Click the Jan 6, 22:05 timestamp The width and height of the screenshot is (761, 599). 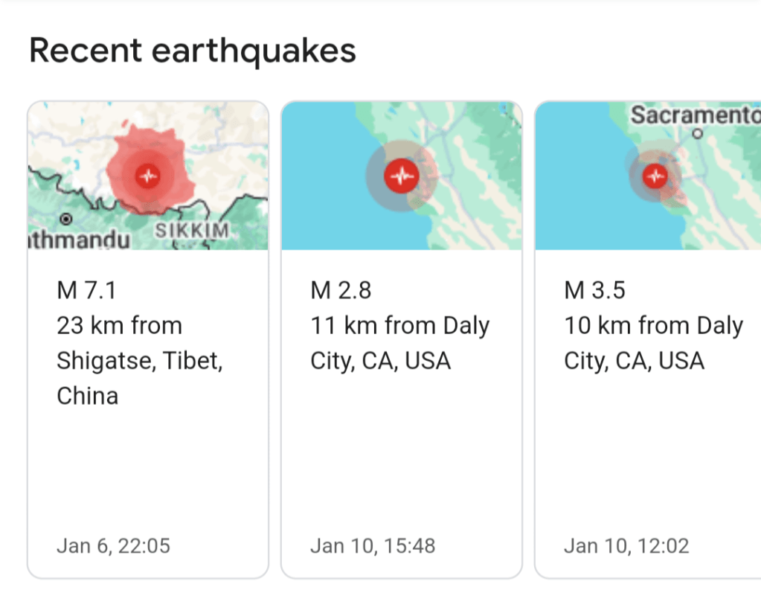(113, 545)
